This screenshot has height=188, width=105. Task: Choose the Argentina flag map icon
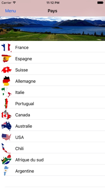point(6,171)
